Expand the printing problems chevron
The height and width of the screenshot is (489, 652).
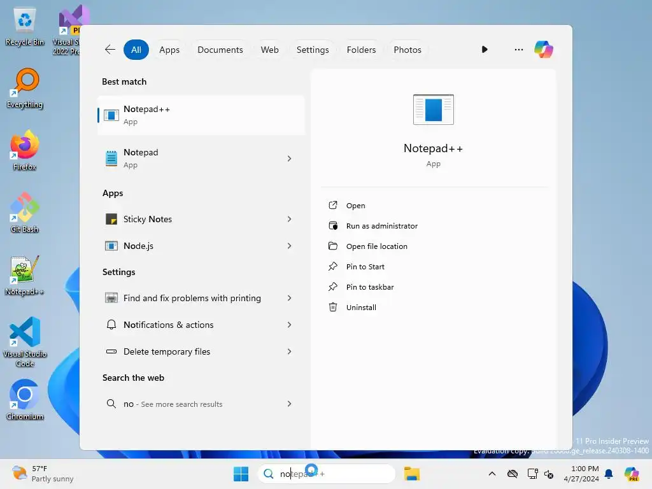(290, 298)
